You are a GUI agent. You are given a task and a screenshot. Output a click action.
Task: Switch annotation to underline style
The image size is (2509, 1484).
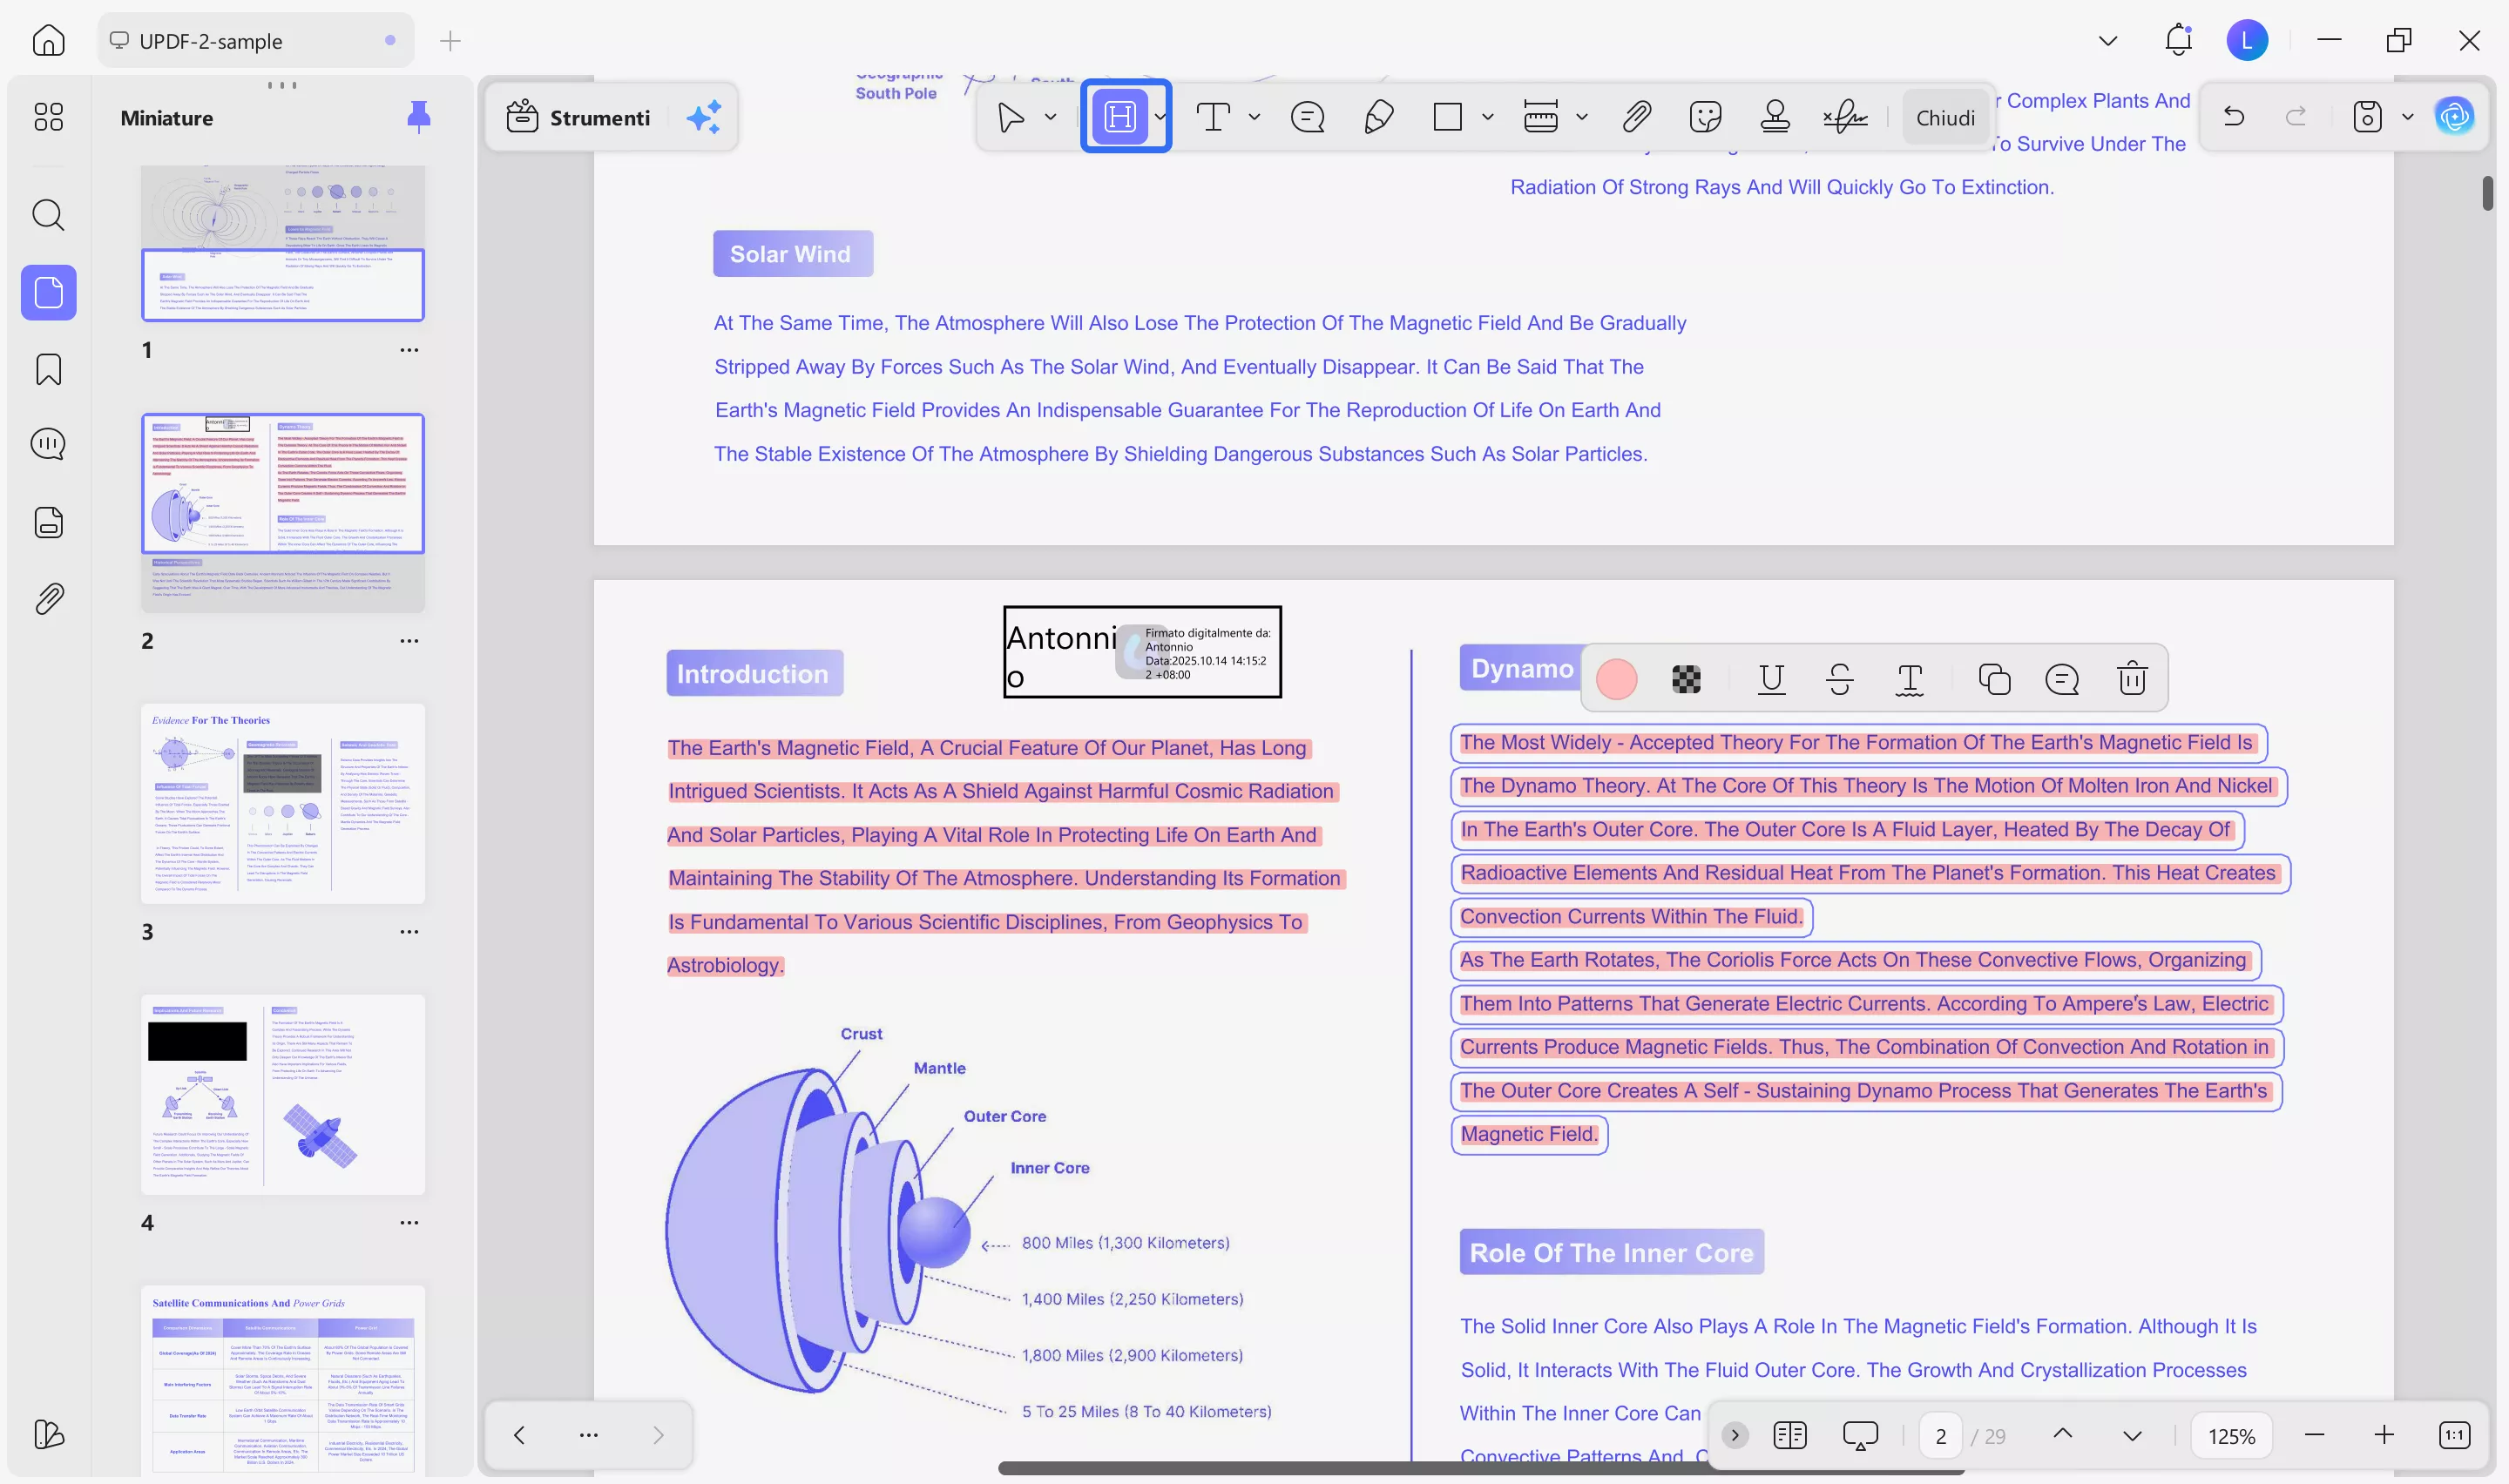[1771, 678]
